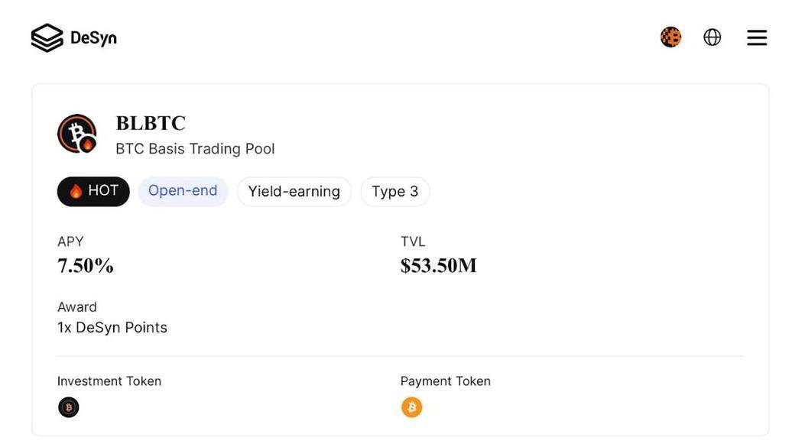The height and width of the screenshot is (447, 789).
Task: Click the BLBTC pool token icon
Action: pos(77,134)
